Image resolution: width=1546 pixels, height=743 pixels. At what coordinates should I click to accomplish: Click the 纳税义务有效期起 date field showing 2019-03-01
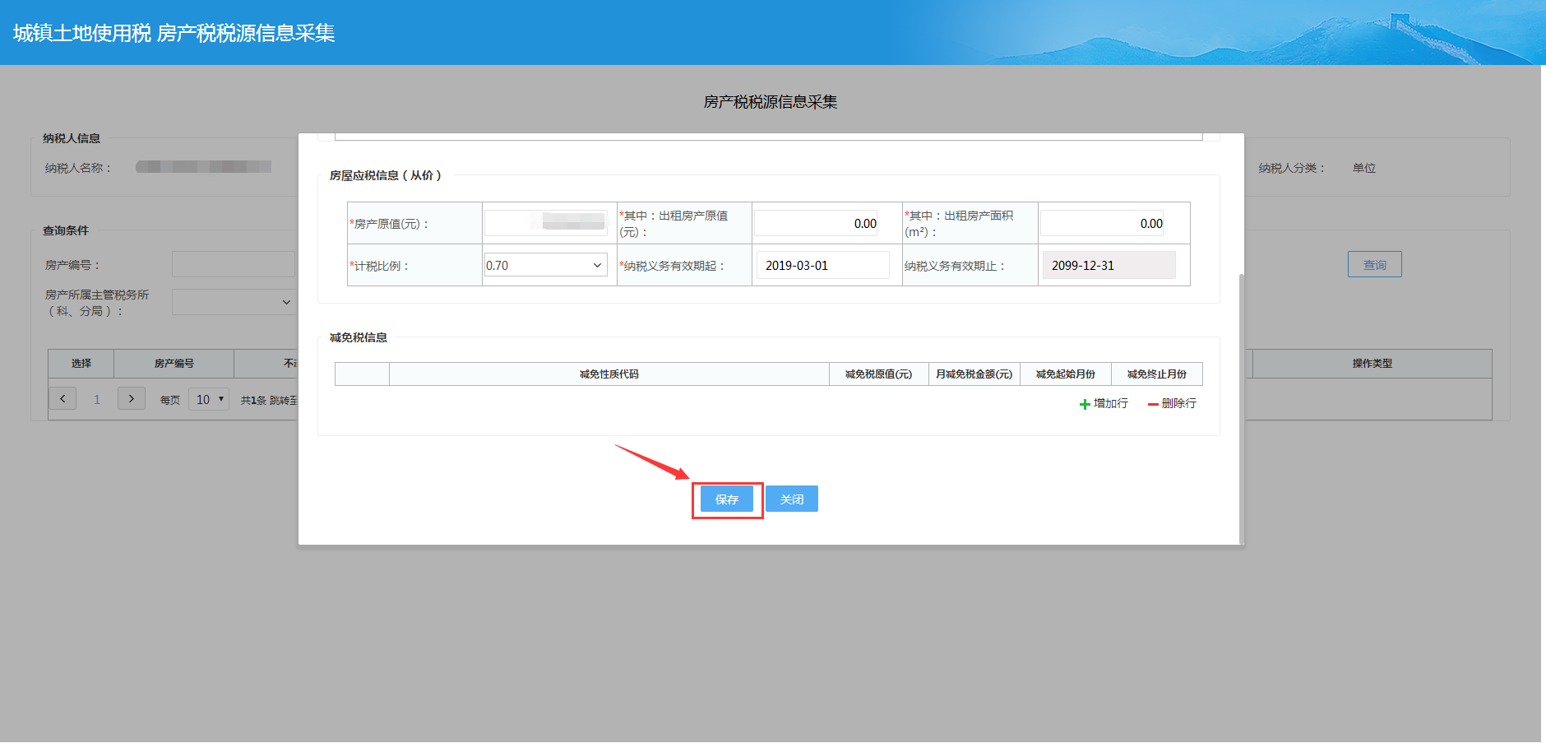(822, 264)
